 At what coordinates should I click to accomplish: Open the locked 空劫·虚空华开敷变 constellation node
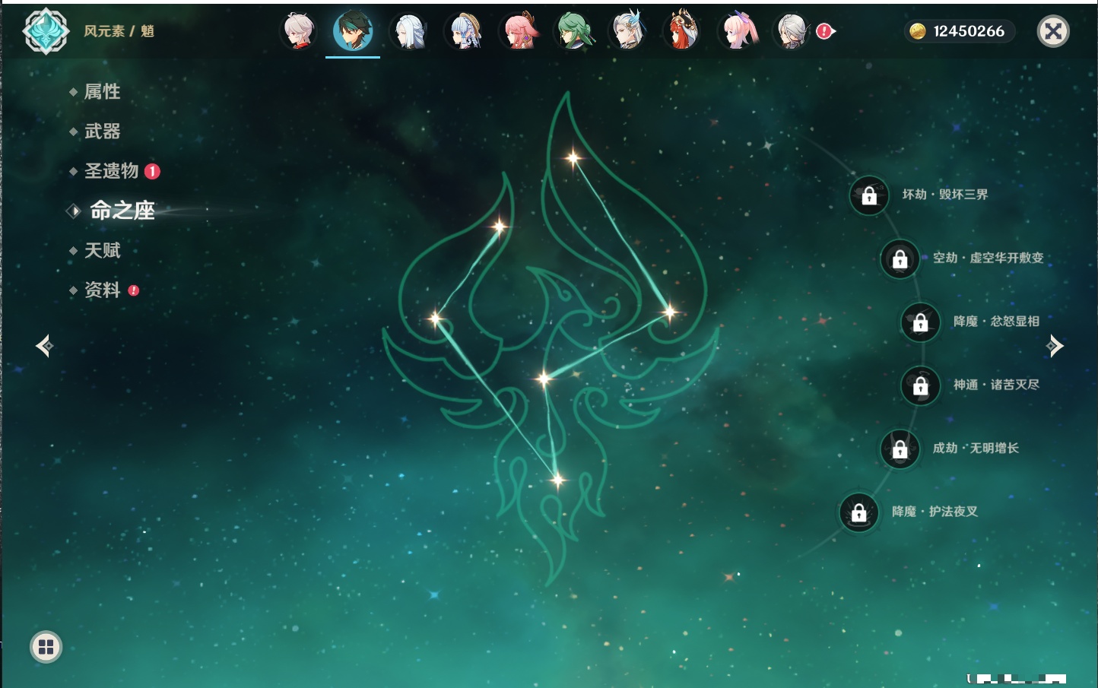pos(900,258)
